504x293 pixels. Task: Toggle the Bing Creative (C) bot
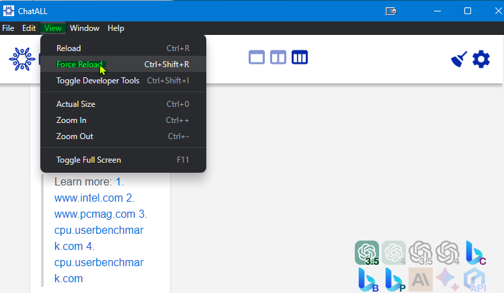475,253
